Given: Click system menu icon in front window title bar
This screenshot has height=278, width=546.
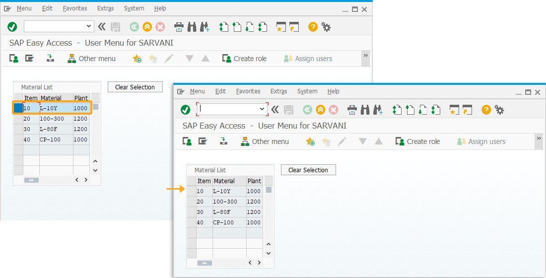Looking at the screenshot, I should click(x=180, y=92).
